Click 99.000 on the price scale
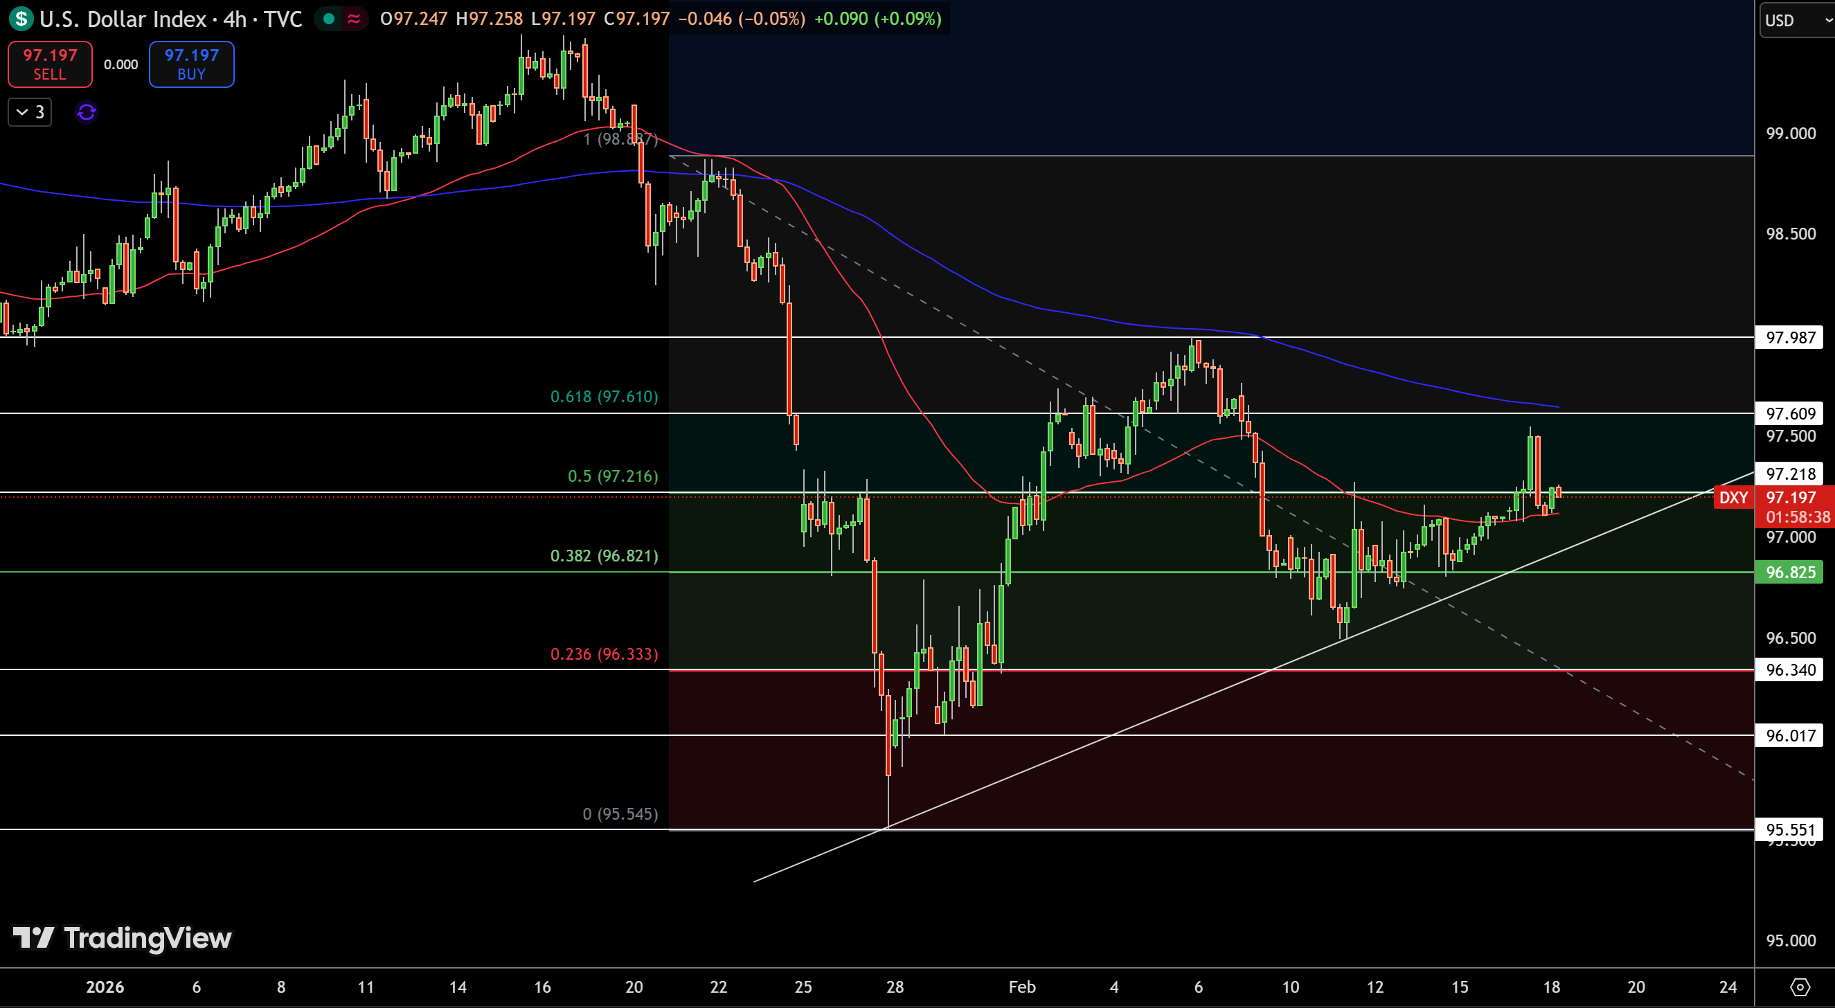This screenshot has height=1008, width=1835. point(1790,133)
